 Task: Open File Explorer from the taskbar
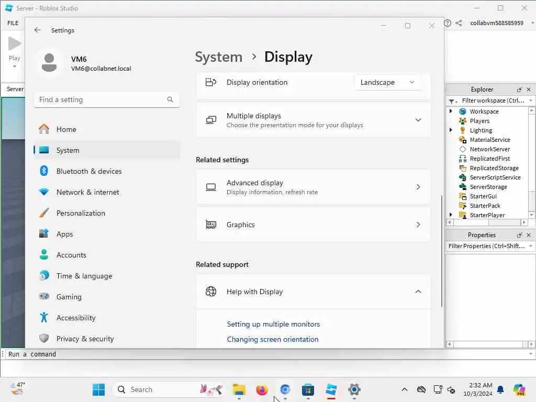239,389
